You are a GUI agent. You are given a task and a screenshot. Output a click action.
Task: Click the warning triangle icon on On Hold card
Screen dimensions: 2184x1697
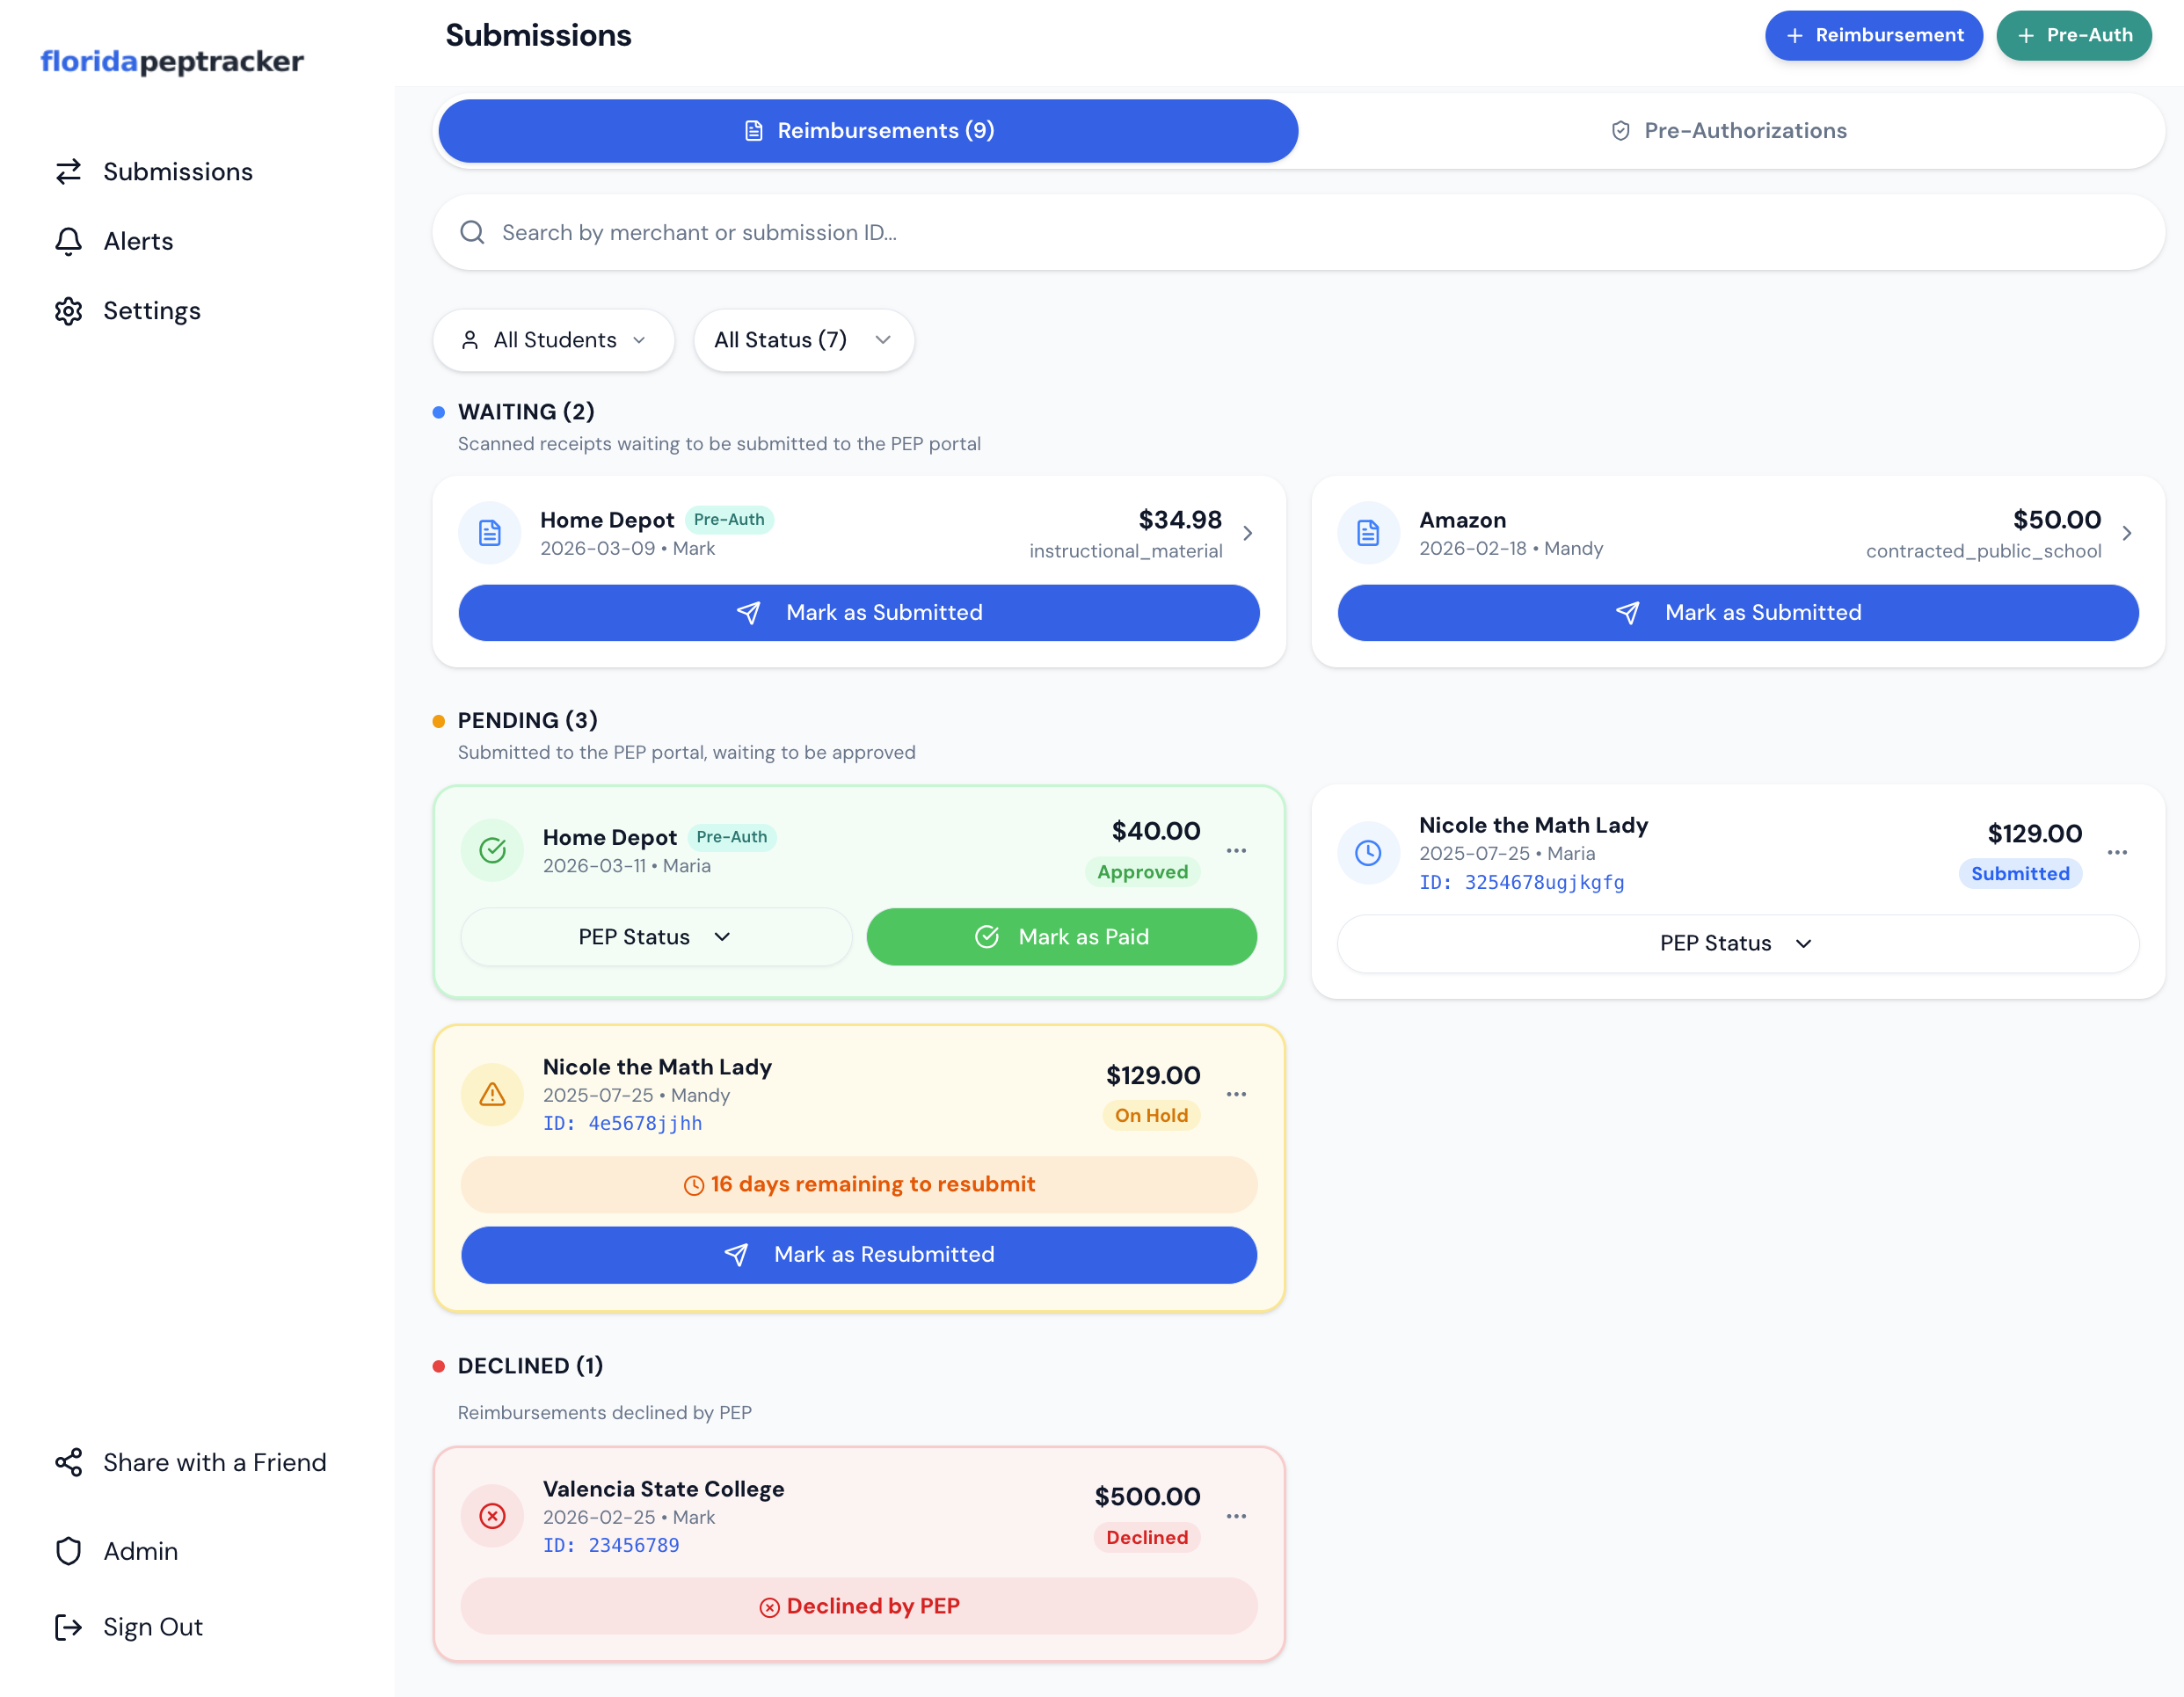pos(492,1094)
